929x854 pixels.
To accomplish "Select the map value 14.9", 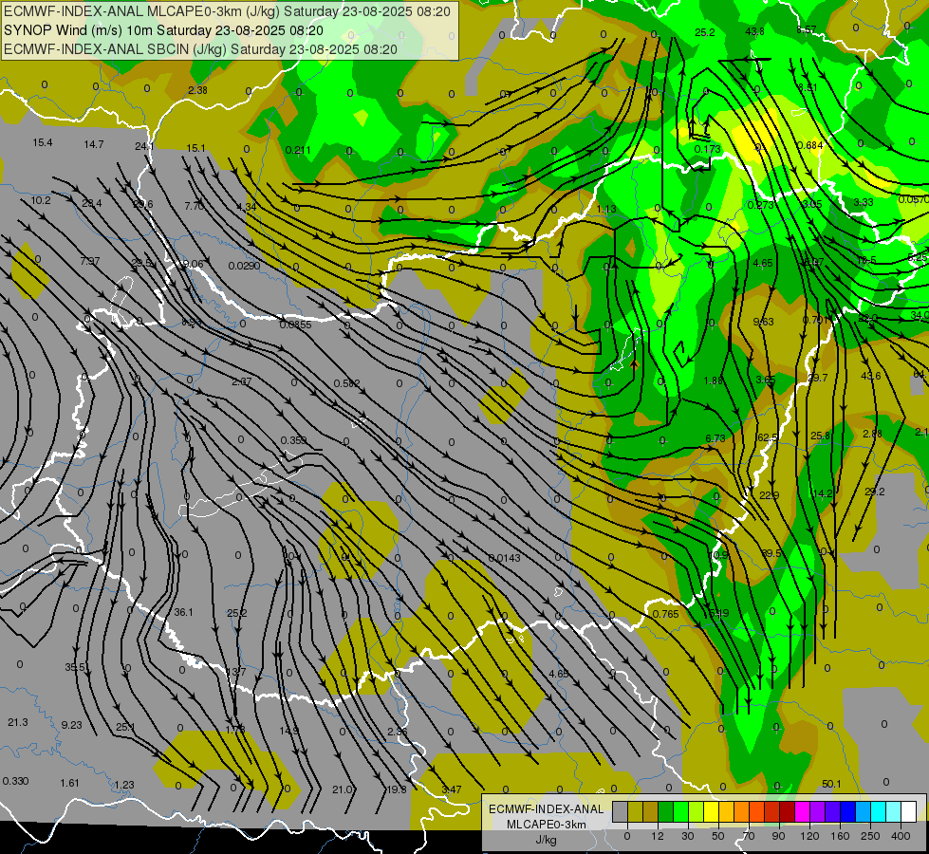I will pos(289,732).
